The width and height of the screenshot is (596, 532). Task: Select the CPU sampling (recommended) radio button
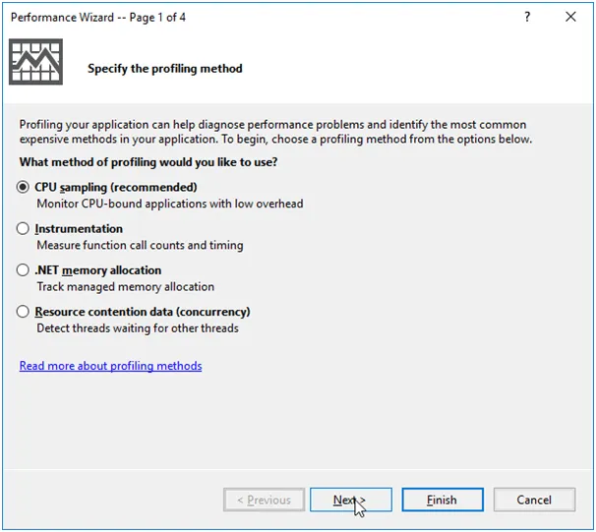tap(23, 187)
